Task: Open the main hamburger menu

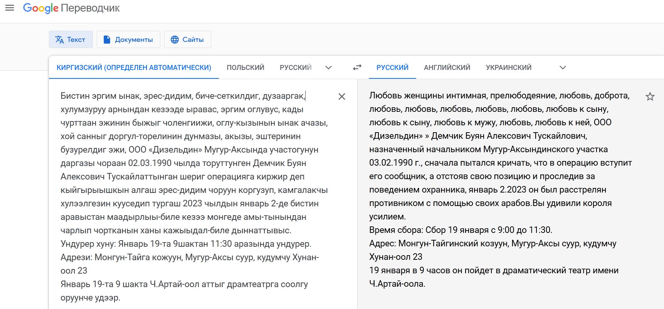Action: click(10, 8)
